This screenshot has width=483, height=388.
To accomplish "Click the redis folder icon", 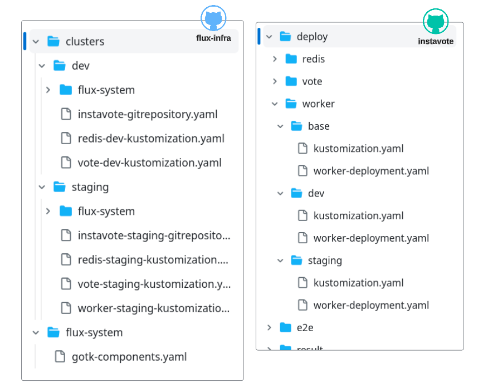I will (291, 59).
